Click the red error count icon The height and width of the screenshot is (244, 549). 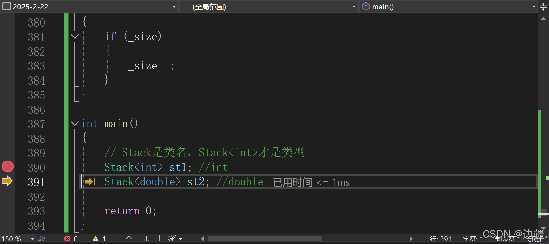point(67,239)
